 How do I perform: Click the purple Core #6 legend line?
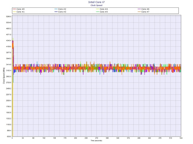point(139,9)
